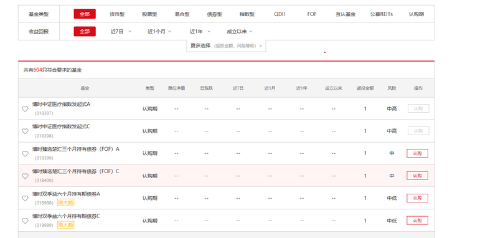The image size is (498, 238).
Task: Click 起投金额 column header
Action: [365, 88]
